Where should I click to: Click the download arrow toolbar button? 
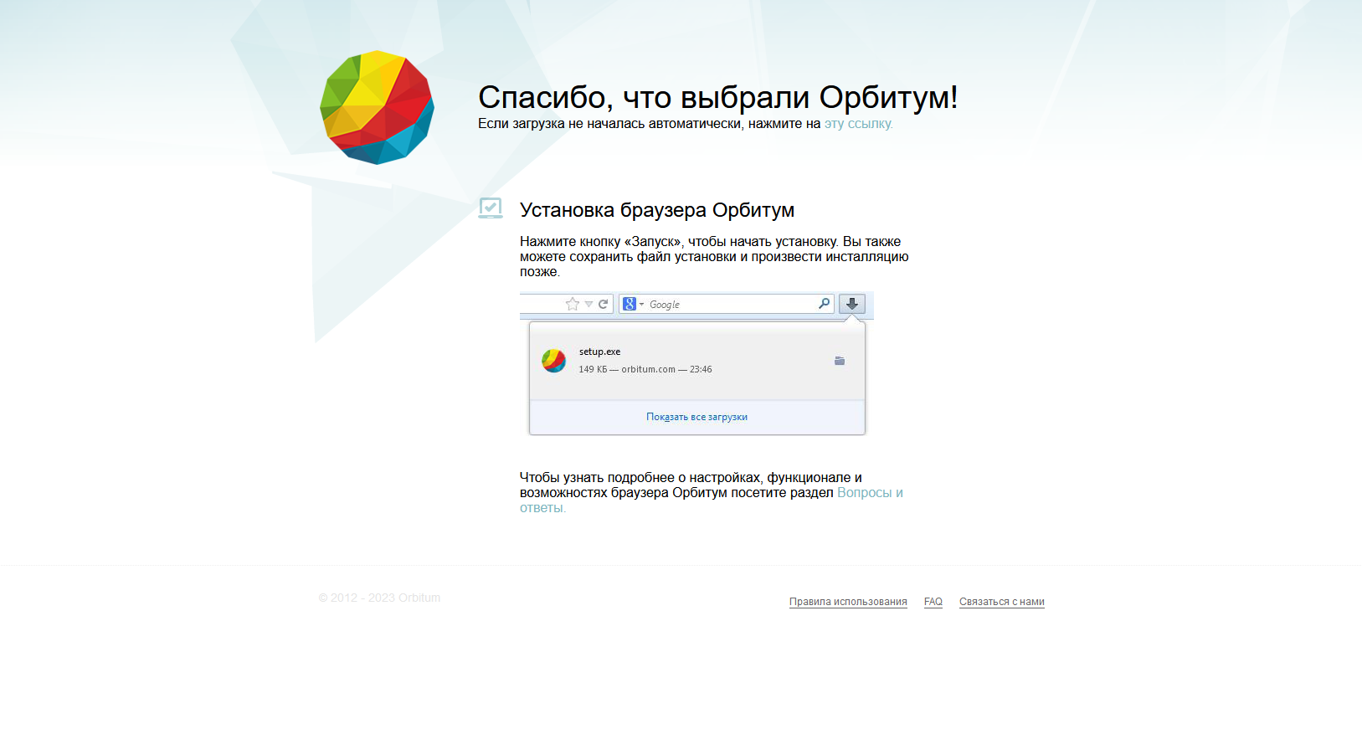852,304
